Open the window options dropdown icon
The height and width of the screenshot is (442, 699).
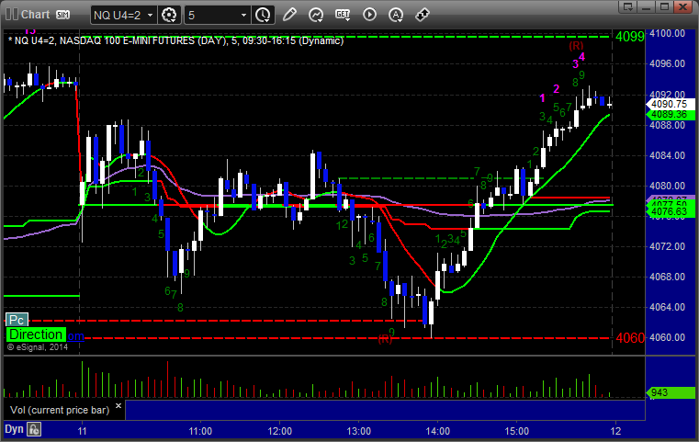(628, 6)
